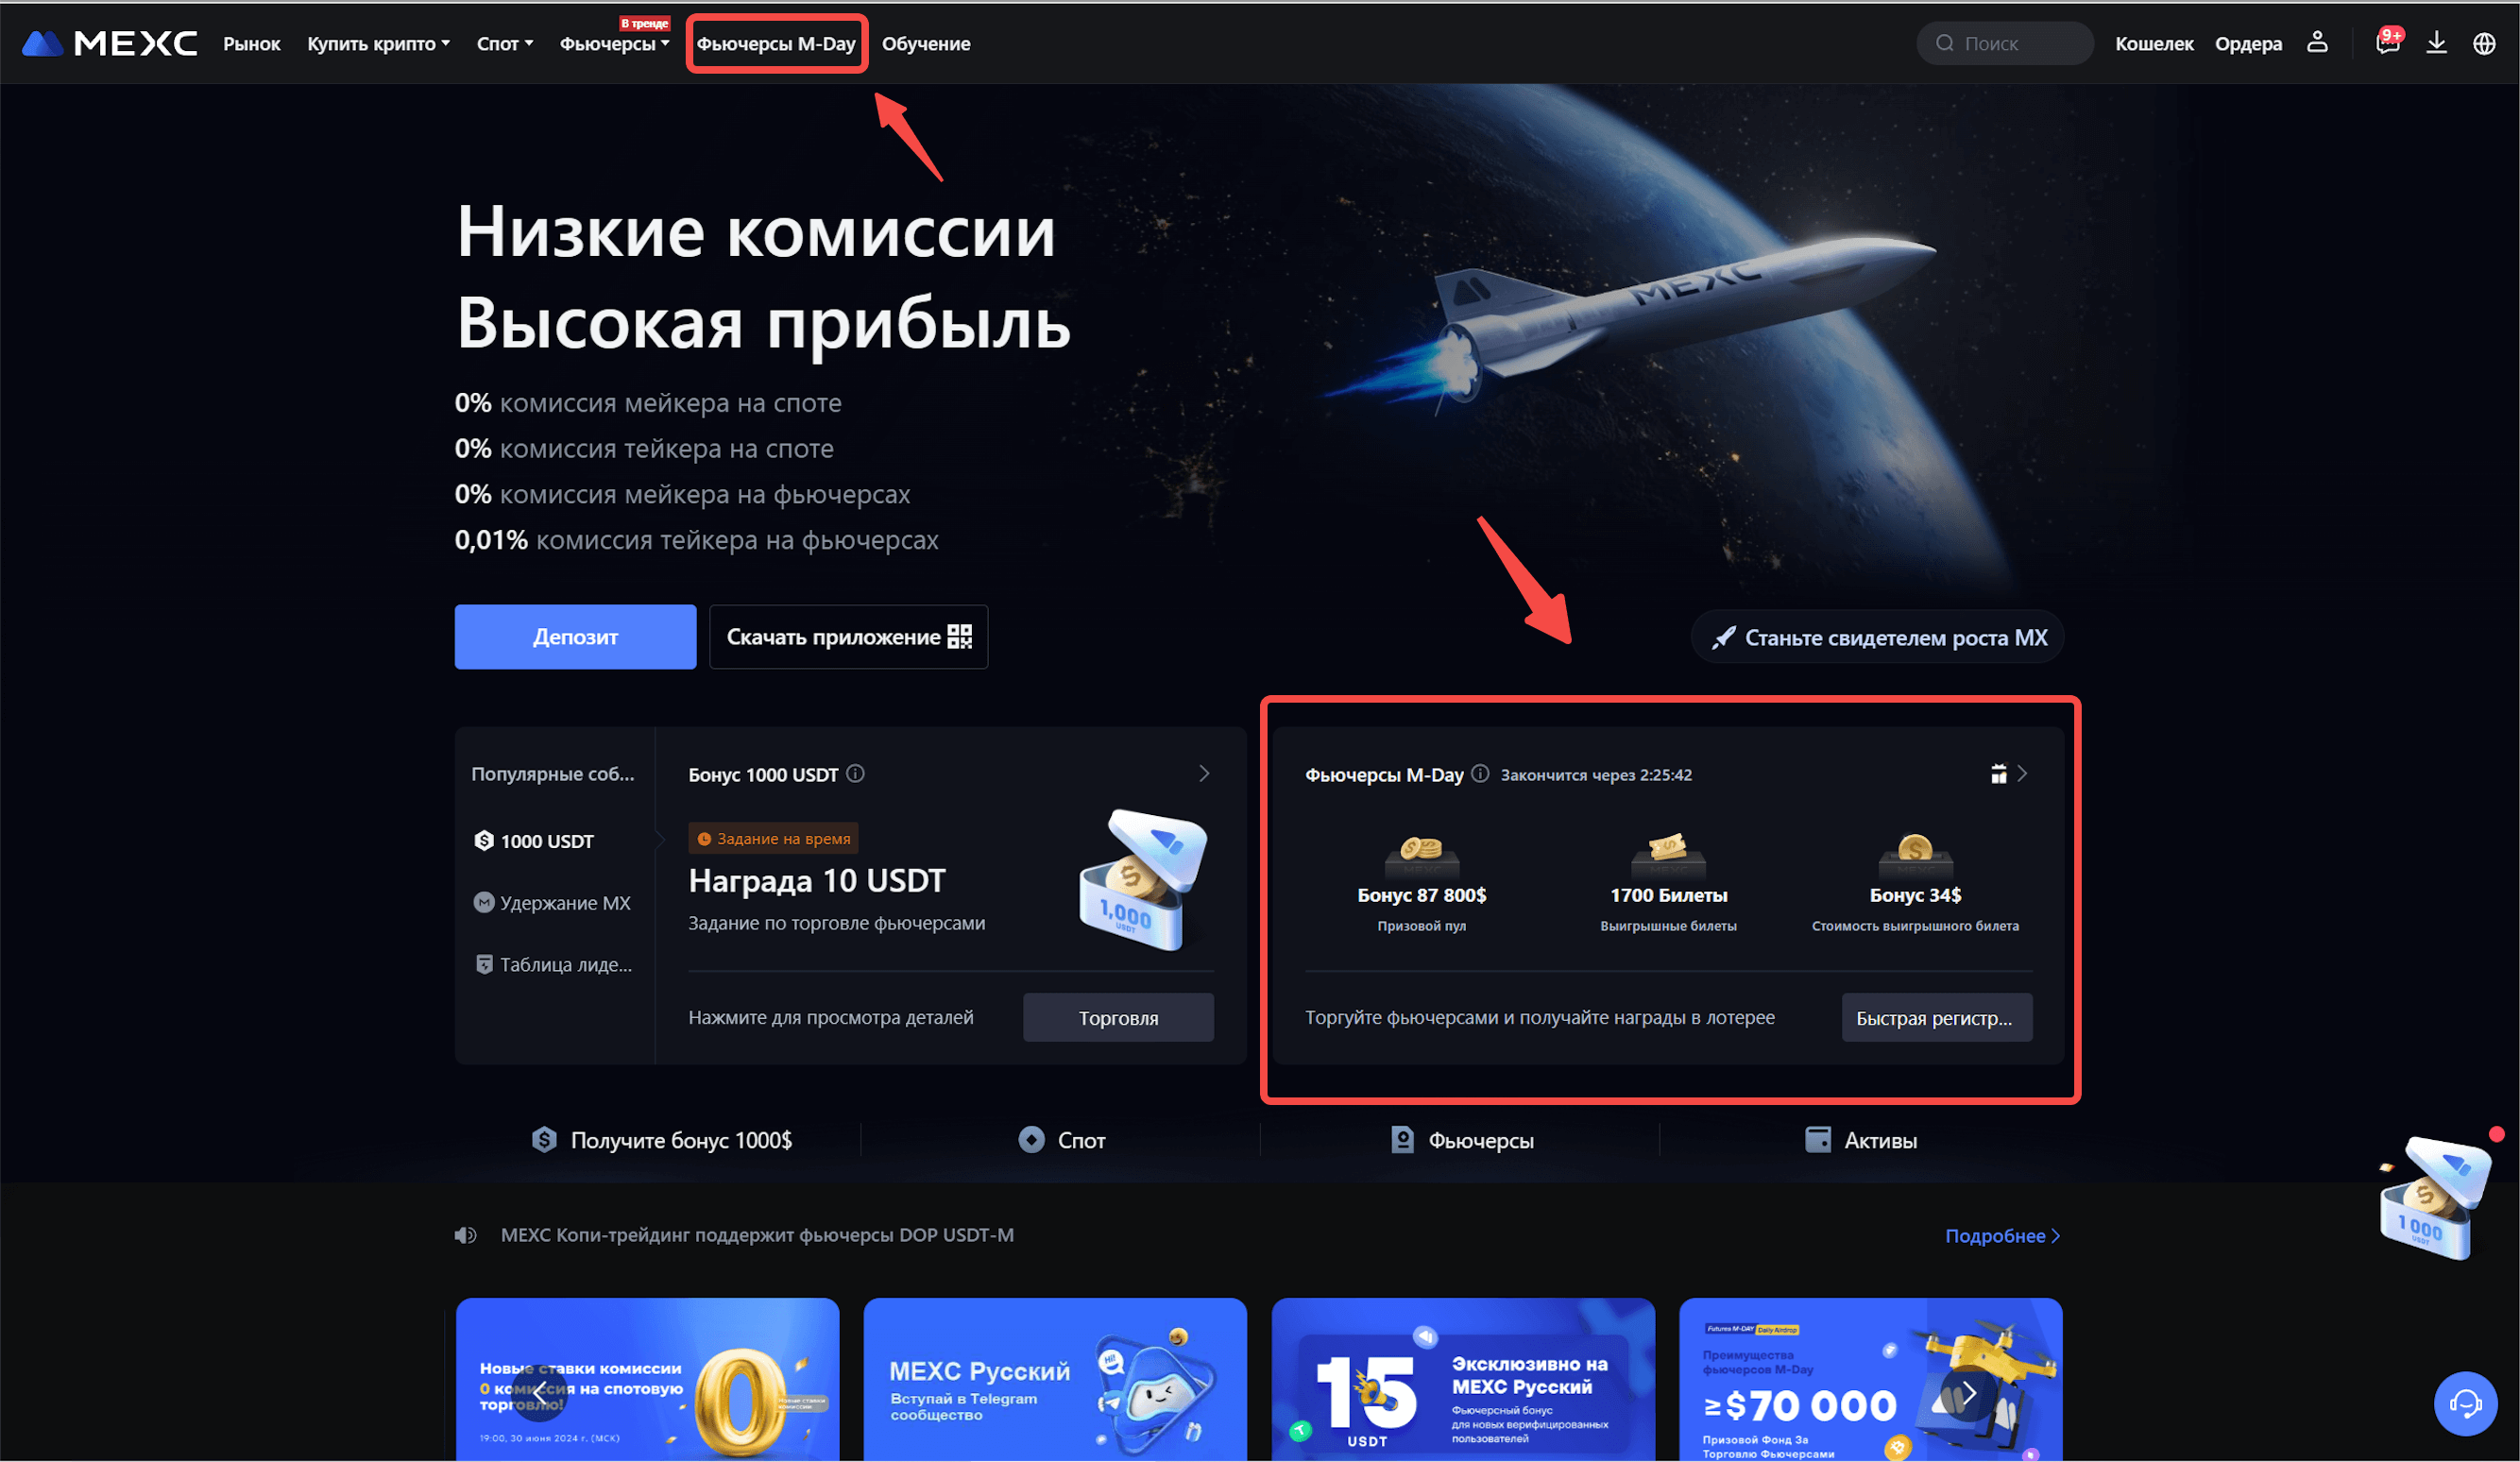Expand the Купить крипто dropdown

point(378,43)
